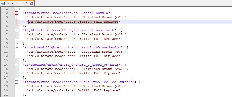The width and height of the screenshot is (232, 97).
Task: Click the key "sound/bank/fighter_voice/vc_krool_c05.nus3audio"
Action: point(72,47)
